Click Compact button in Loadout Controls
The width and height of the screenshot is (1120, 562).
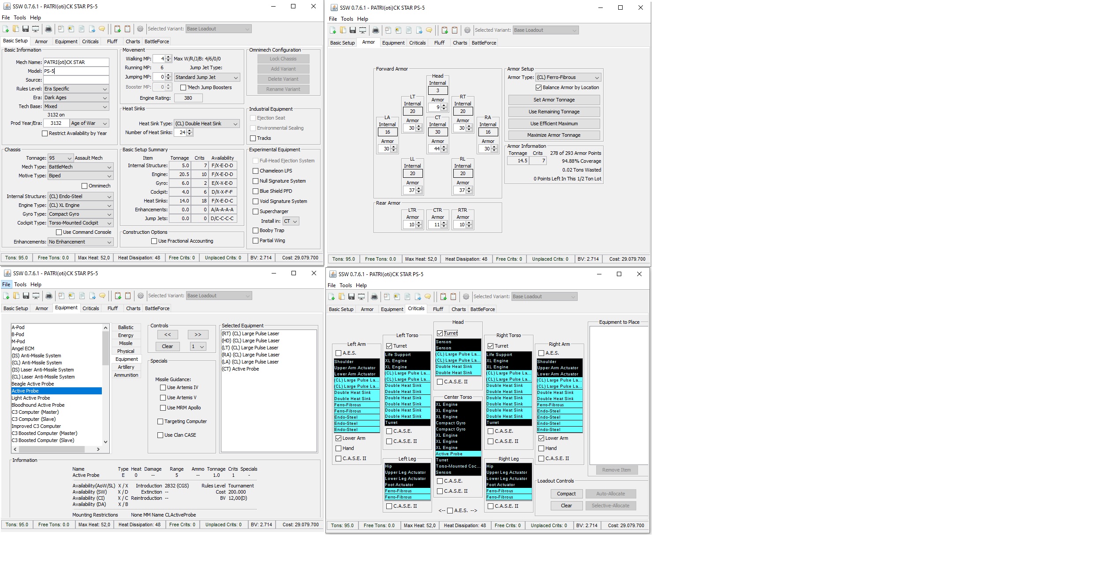pos(566,494)
